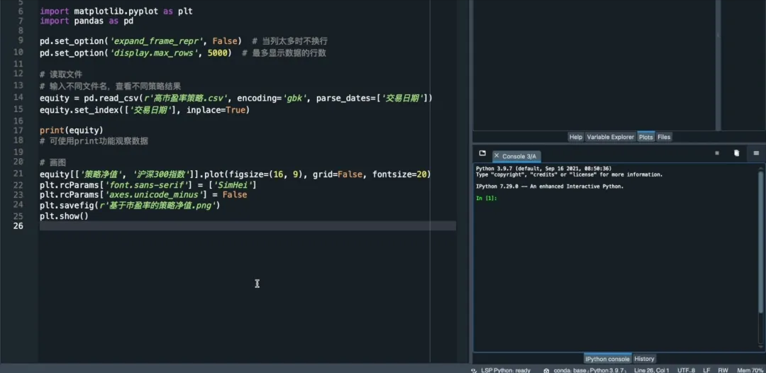Click the In [1]: console input prompt
This screenshot has width=766, height=373.
pos(487,199)
